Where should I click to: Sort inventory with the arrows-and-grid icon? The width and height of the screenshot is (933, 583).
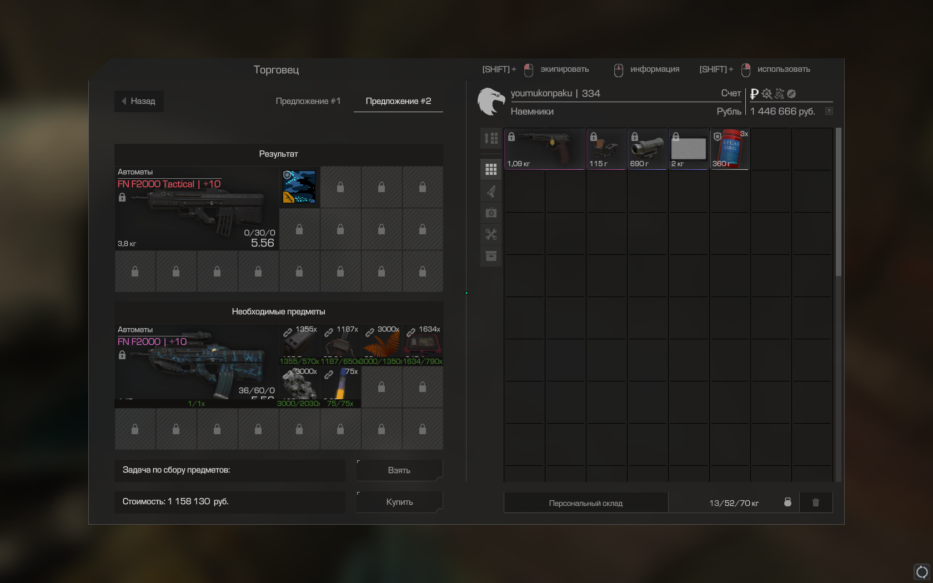[x=491, y=138]
